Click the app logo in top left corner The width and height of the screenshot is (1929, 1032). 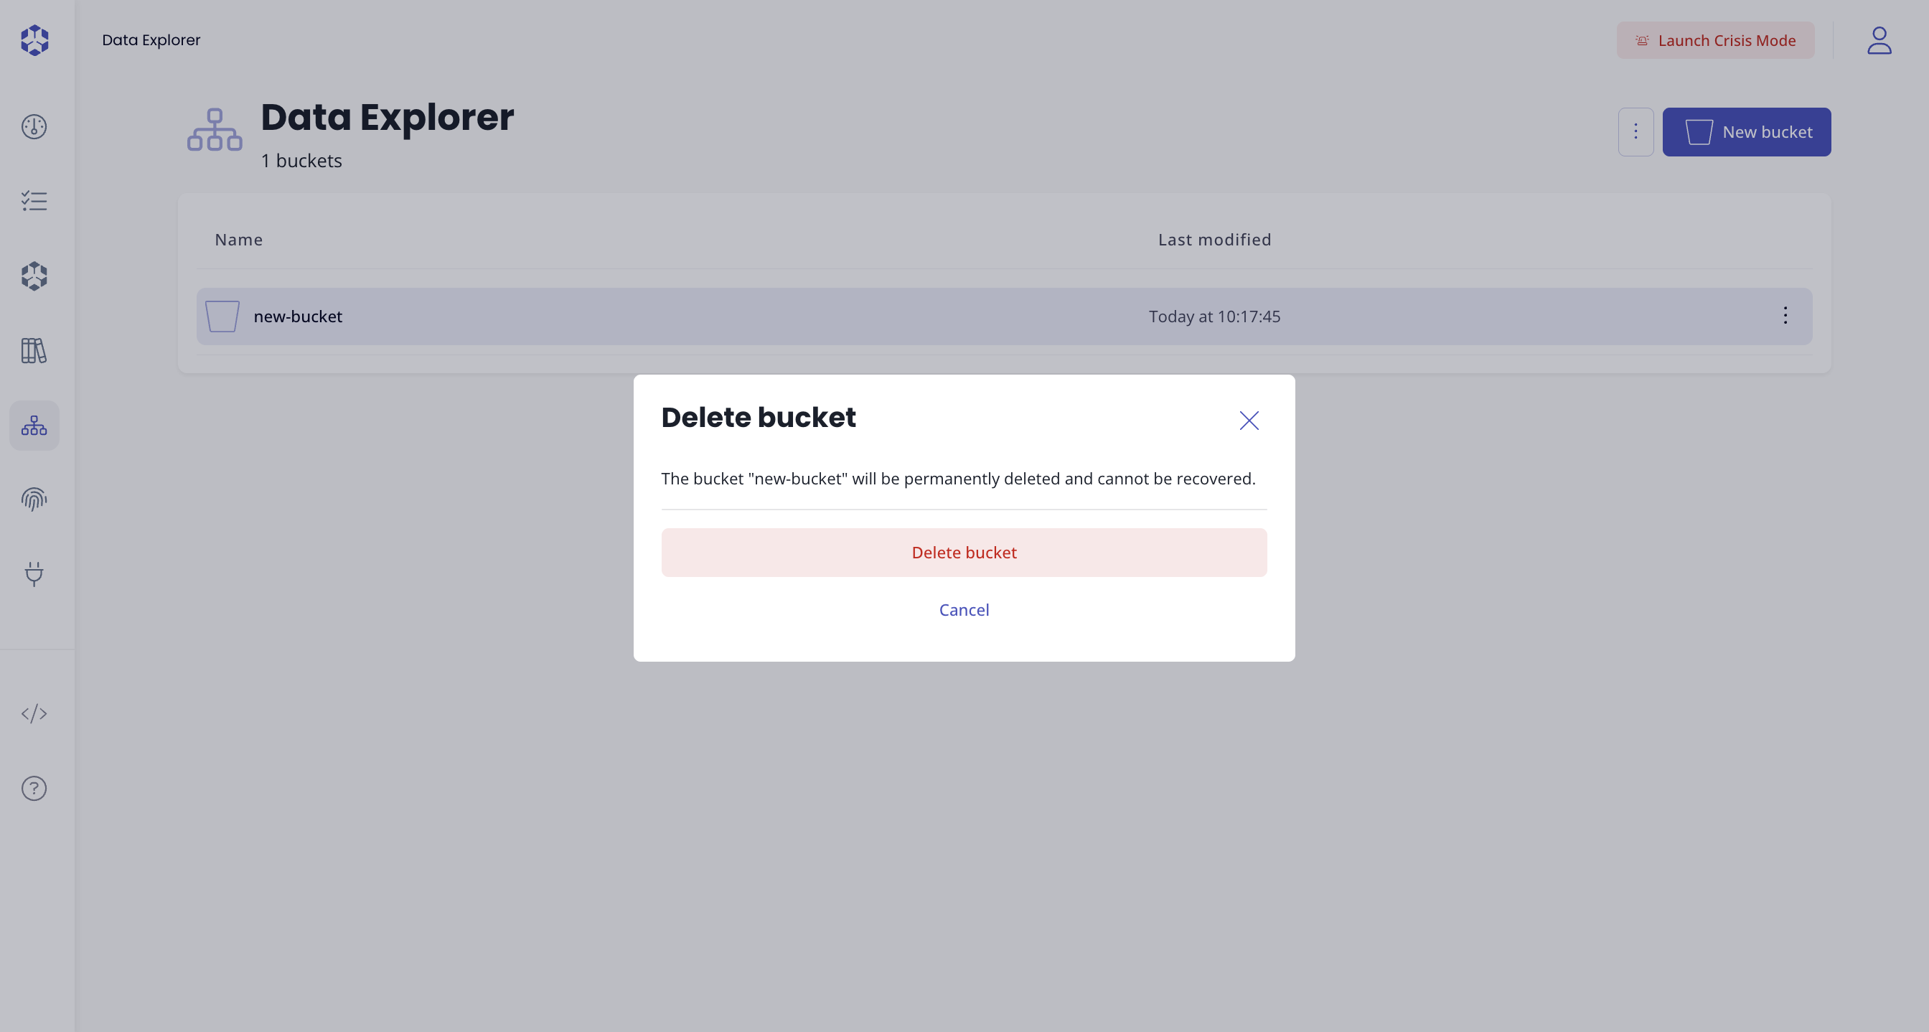coord(34,40)
